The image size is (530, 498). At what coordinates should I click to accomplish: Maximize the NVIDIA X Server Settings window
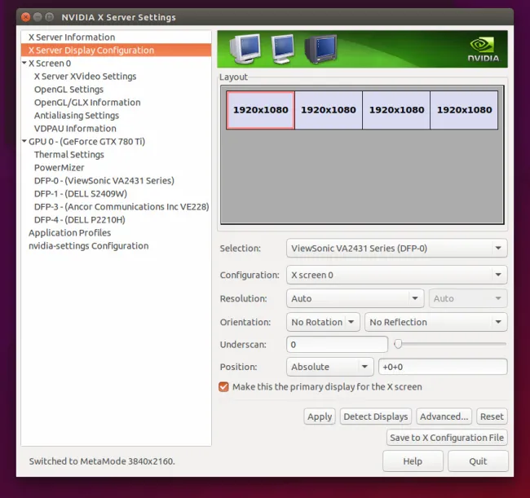coord(50,17)
